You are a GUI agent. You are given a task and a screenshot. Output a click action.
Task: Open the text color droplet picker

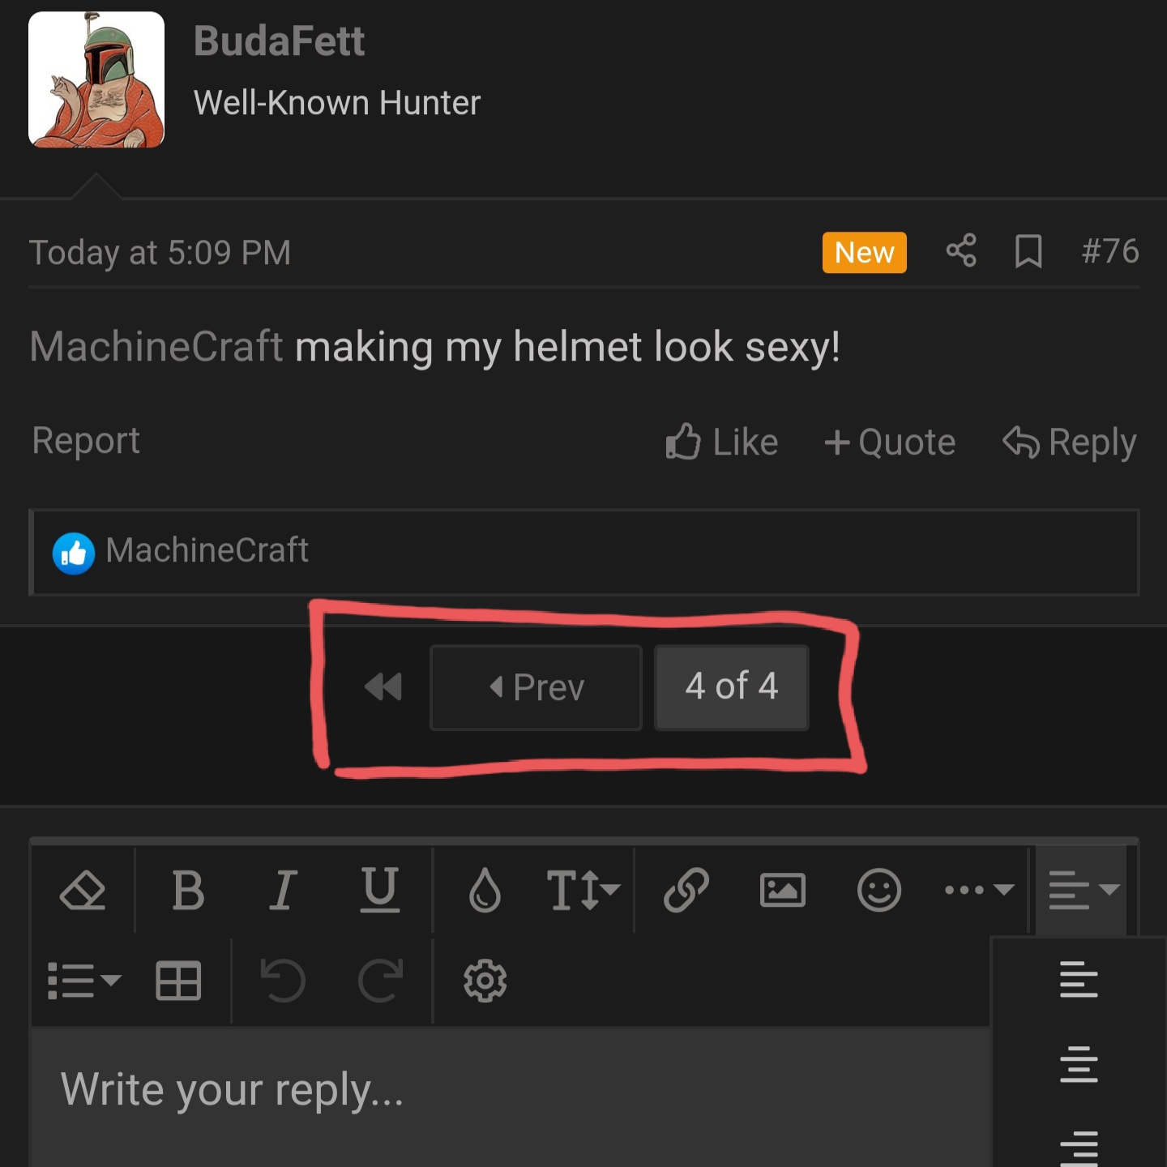pos(485,891)
